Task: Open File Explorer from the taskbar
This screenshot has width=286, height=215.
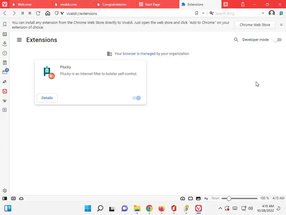Action: [x=137, y=208]
